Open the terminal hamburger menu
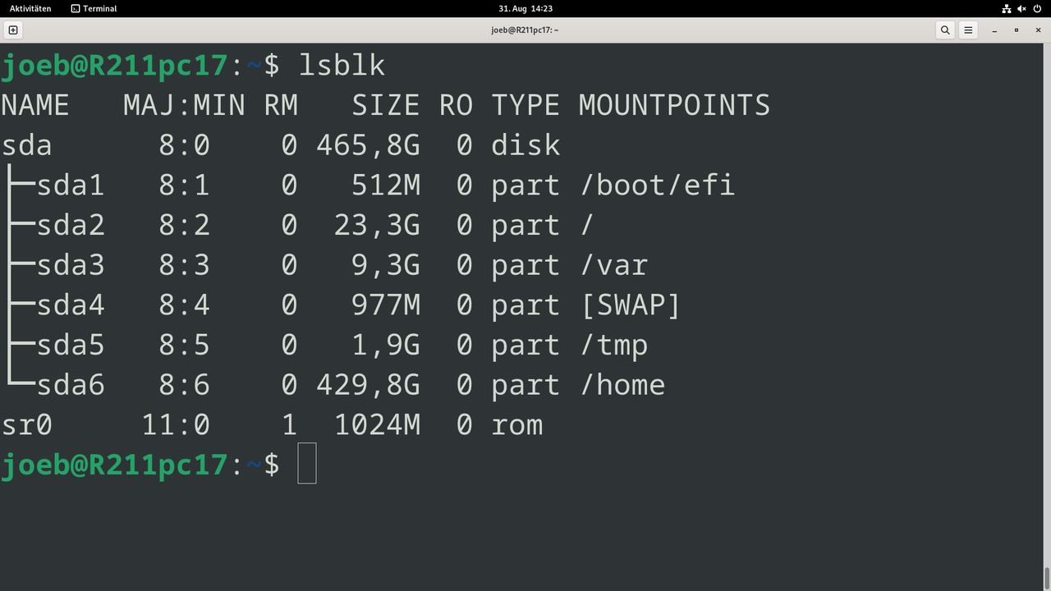This screenshot has width=1051, height=591. tap(969, 30)
